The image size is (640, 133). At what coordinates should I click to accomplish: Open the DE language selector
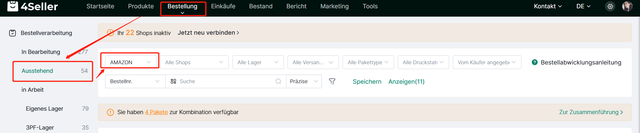583,6
